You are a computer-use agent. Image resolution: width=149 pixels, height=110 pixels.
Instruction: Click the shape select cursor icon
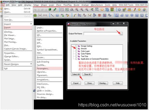click(117, 15)
